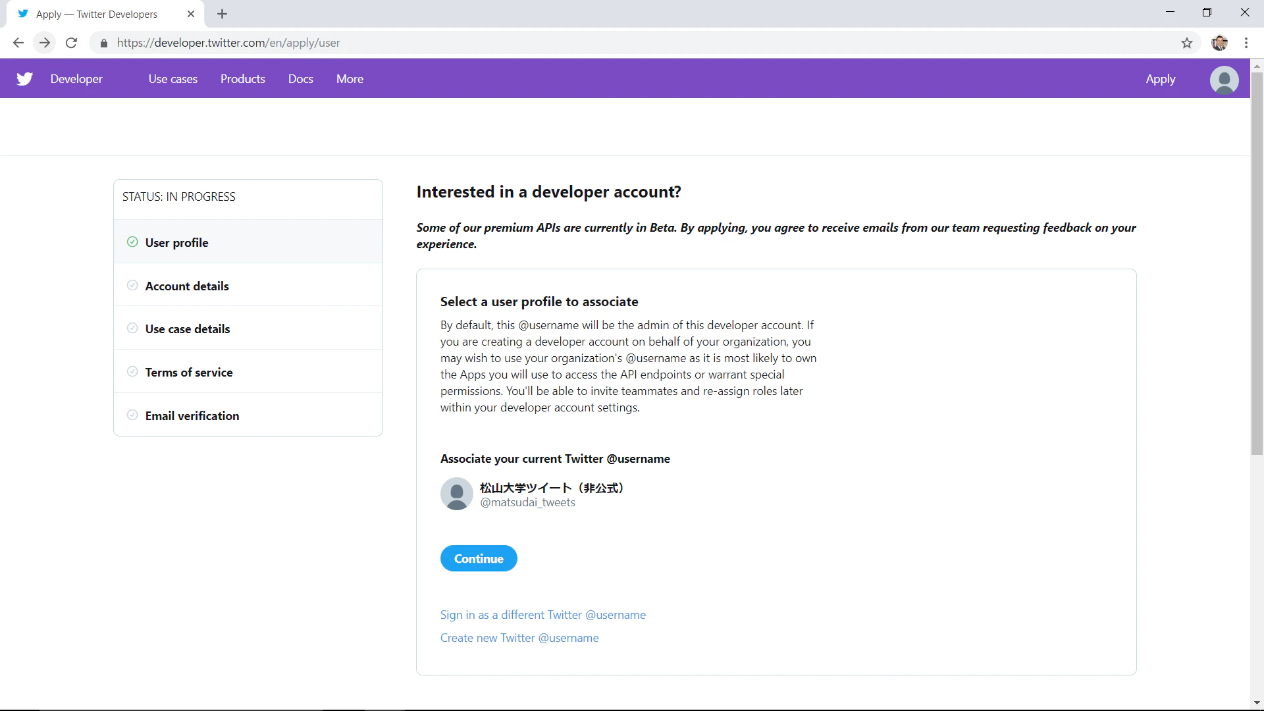The height and width of the screenshot is (711, 1264).
Task: Open a new browser tab with plus
Action: click(x=222, y=14)
